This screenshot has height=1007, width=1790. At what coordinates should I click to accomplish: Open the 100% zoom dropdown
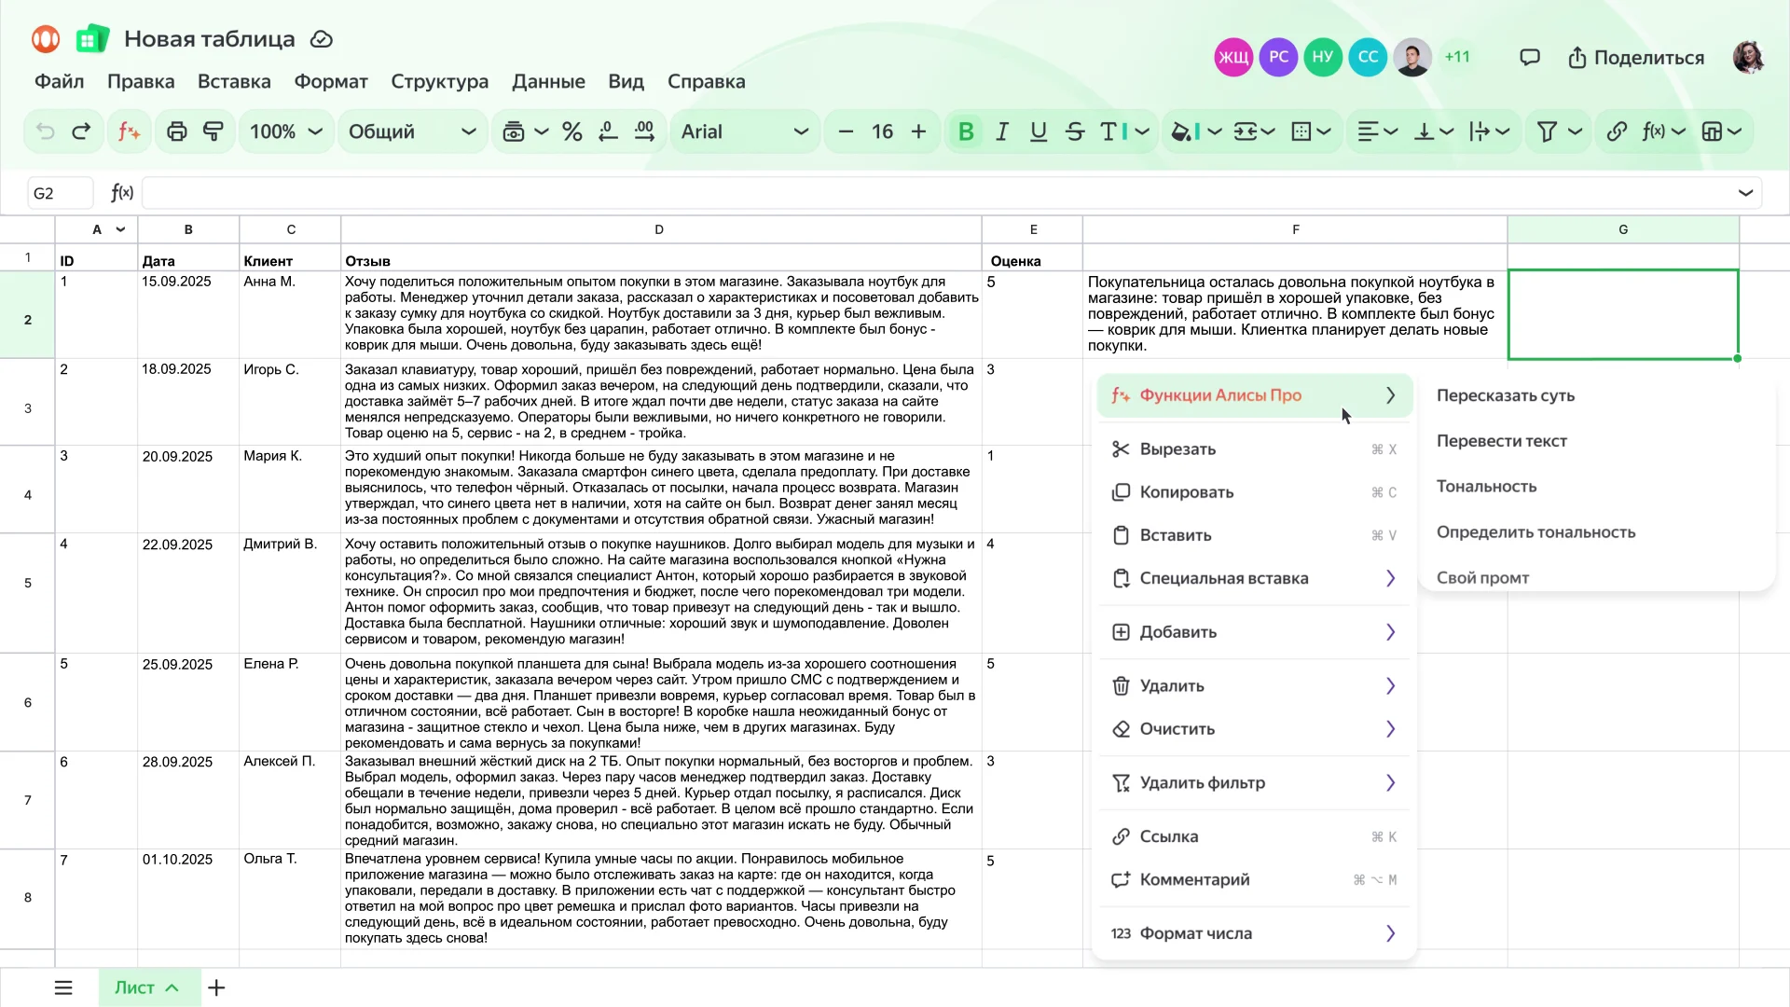pyautogui.click(x=285, y=131)
